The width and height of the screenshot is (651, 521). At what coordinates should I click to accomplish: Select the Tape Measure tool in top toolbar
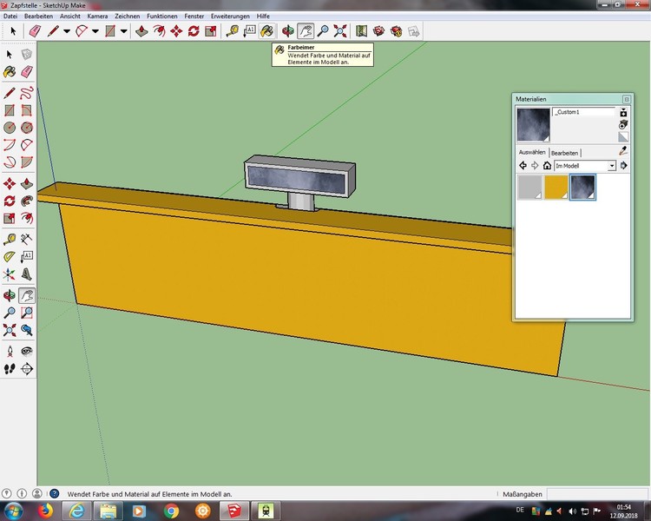(x=232, y=31)
